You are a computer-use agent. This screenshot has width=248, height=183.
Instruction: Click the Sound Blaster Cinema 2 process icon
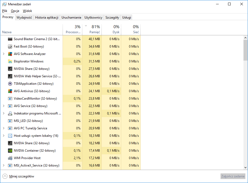10,39
